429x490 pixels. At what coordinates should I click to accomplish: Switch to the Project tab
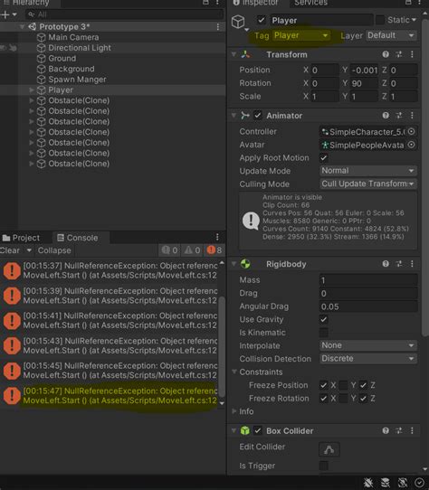[x=22, y=238]
